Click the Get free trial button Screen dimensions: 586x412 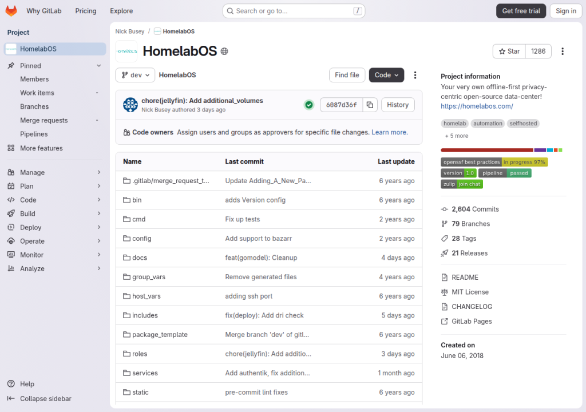click(x=521, y=11)
